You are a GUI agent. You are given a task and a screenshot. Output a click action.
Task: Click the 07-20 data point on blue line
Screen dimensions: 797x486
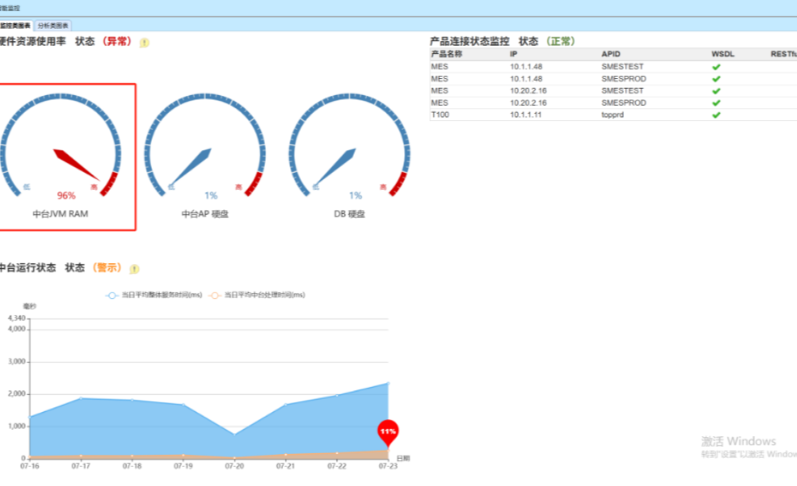click(234, 434)
